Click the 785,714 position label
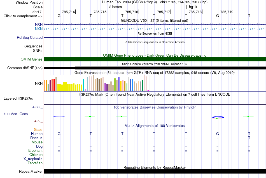 point(68,12)
